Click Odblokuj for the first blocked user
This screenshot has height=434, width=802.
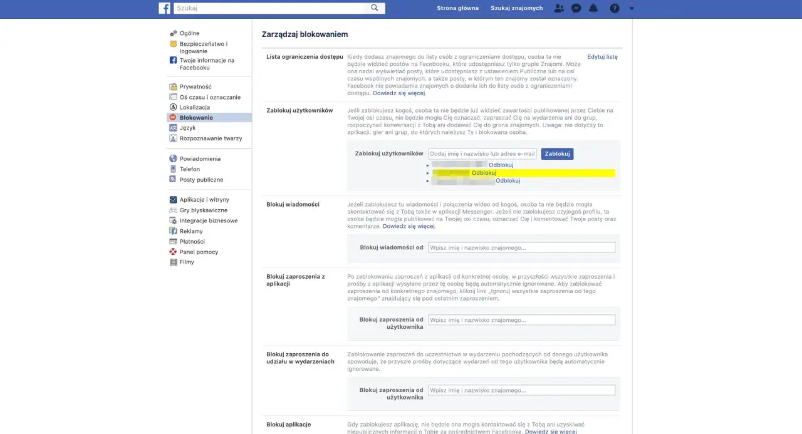(501, 165)
